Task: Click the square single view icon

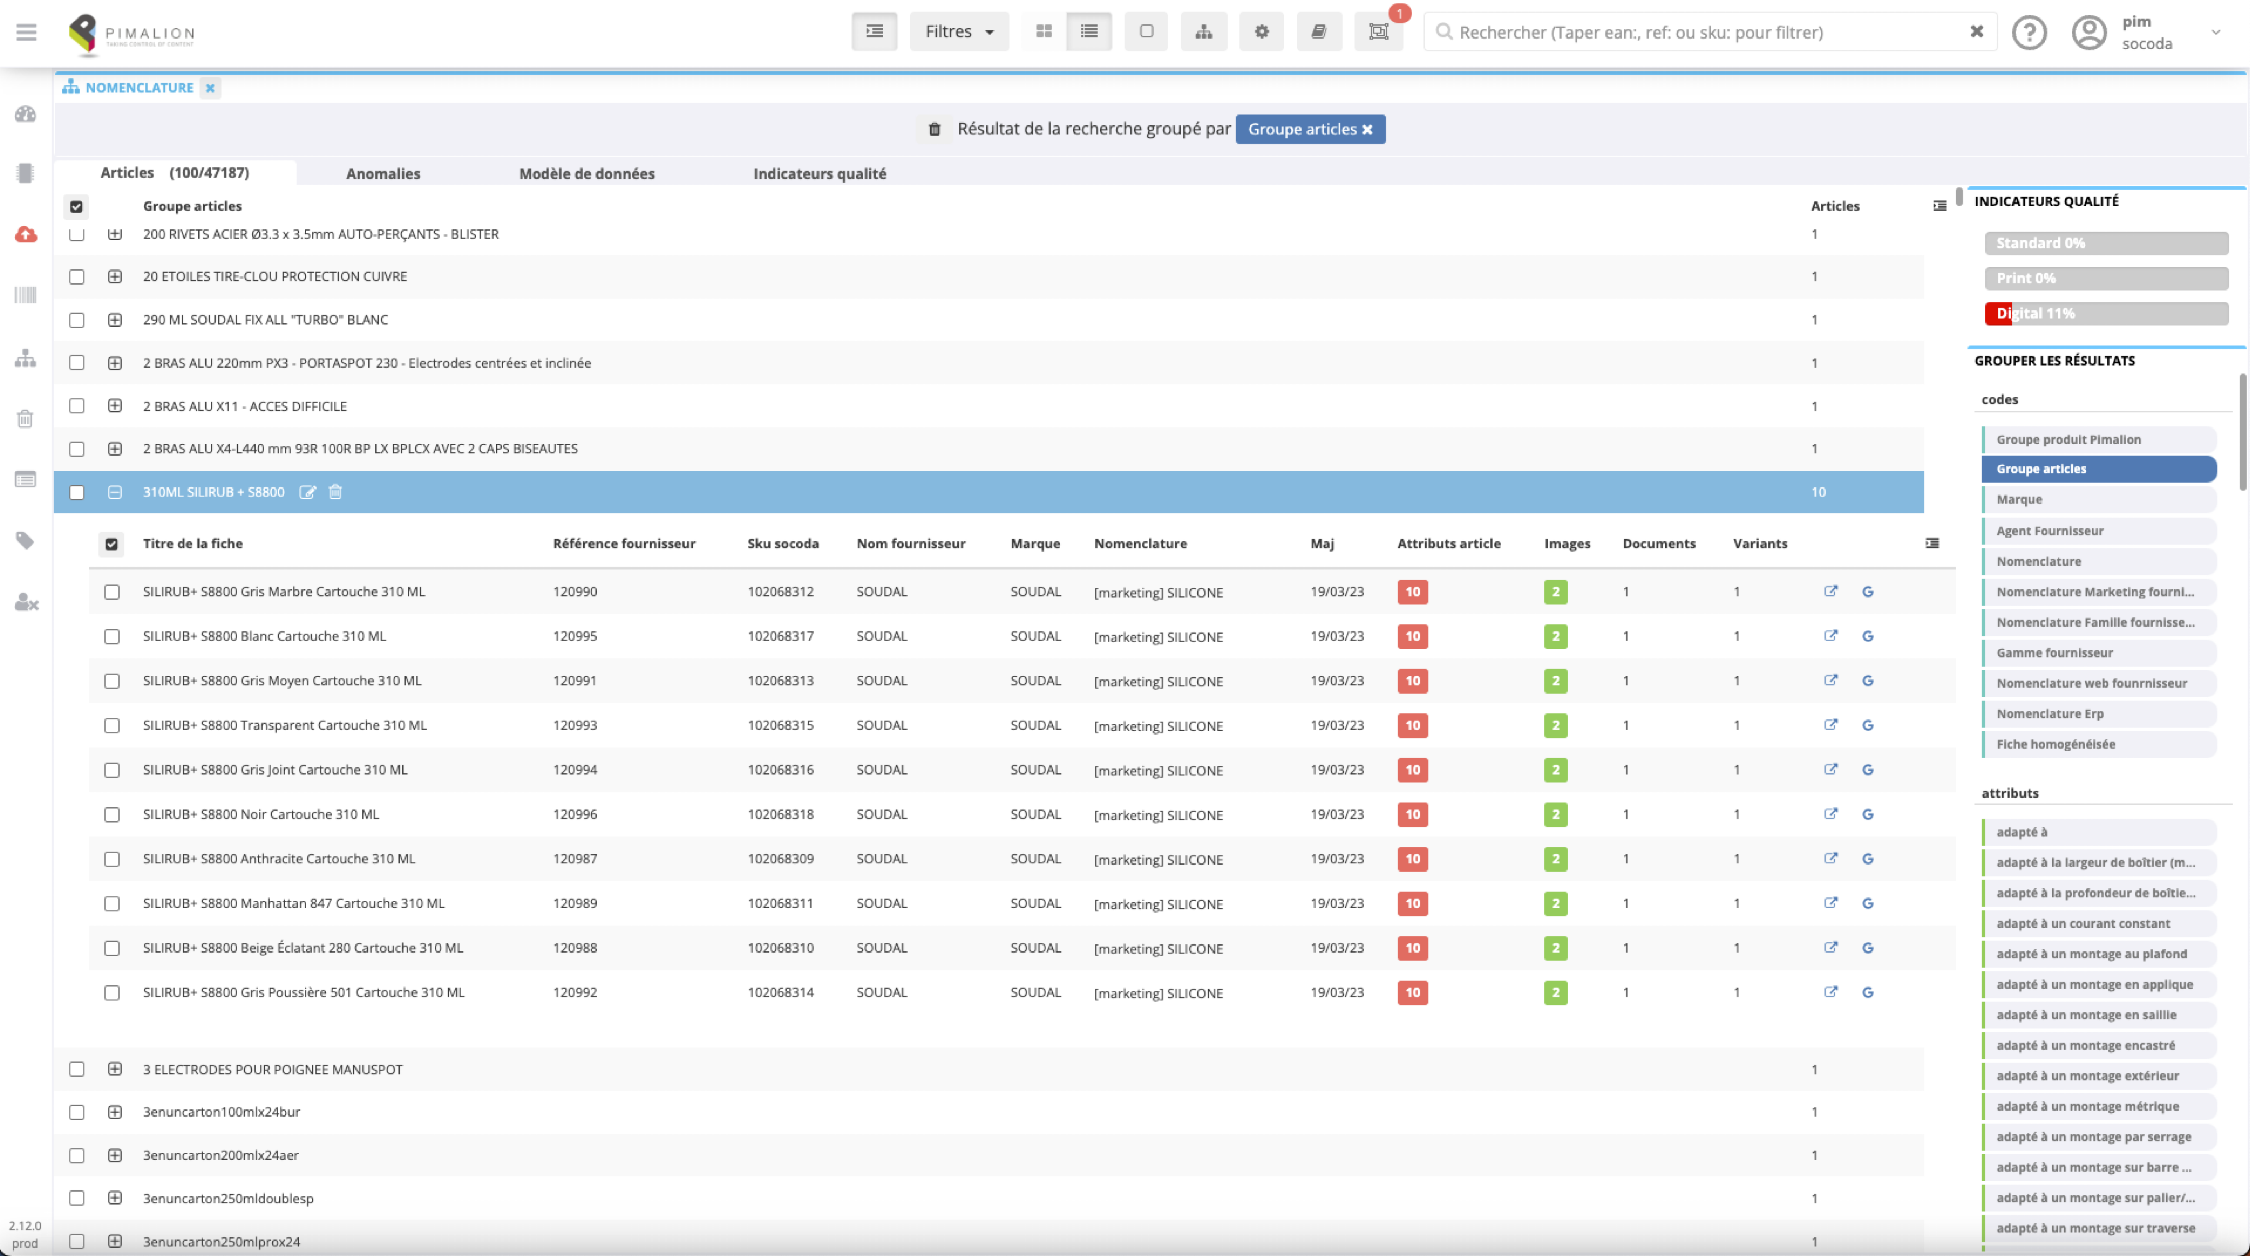Action: (x=1146, y=31)
